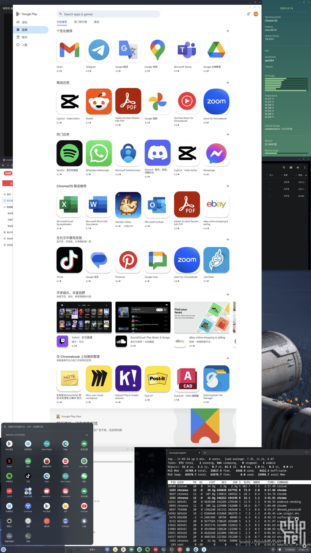This screenshot has height=553, width=311.
Task: Expand the 精选应用 section arrow
Action: click(228, 83)
